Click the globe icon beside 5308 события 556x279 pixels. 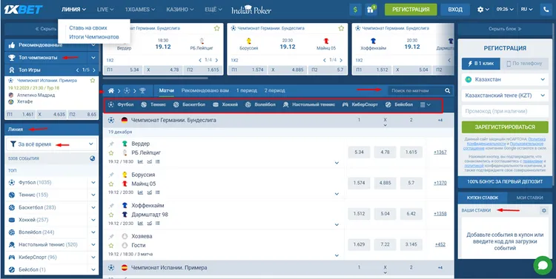pos(93,158)
